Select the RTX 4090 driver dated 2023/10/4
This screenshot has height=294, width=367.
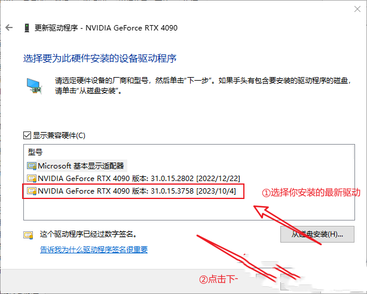[x=137, y=191]
